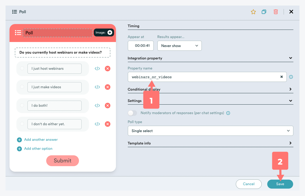The image size is (305, 196).
Task: Delete the poll using trash icon
Action: (x=276, y=12)
